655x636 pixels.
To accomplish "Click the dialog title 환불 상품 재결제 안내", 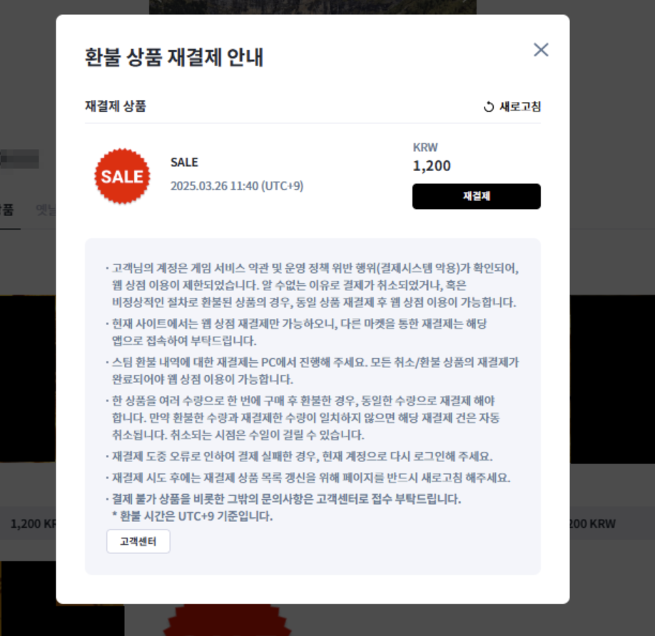I will point(174,57).
